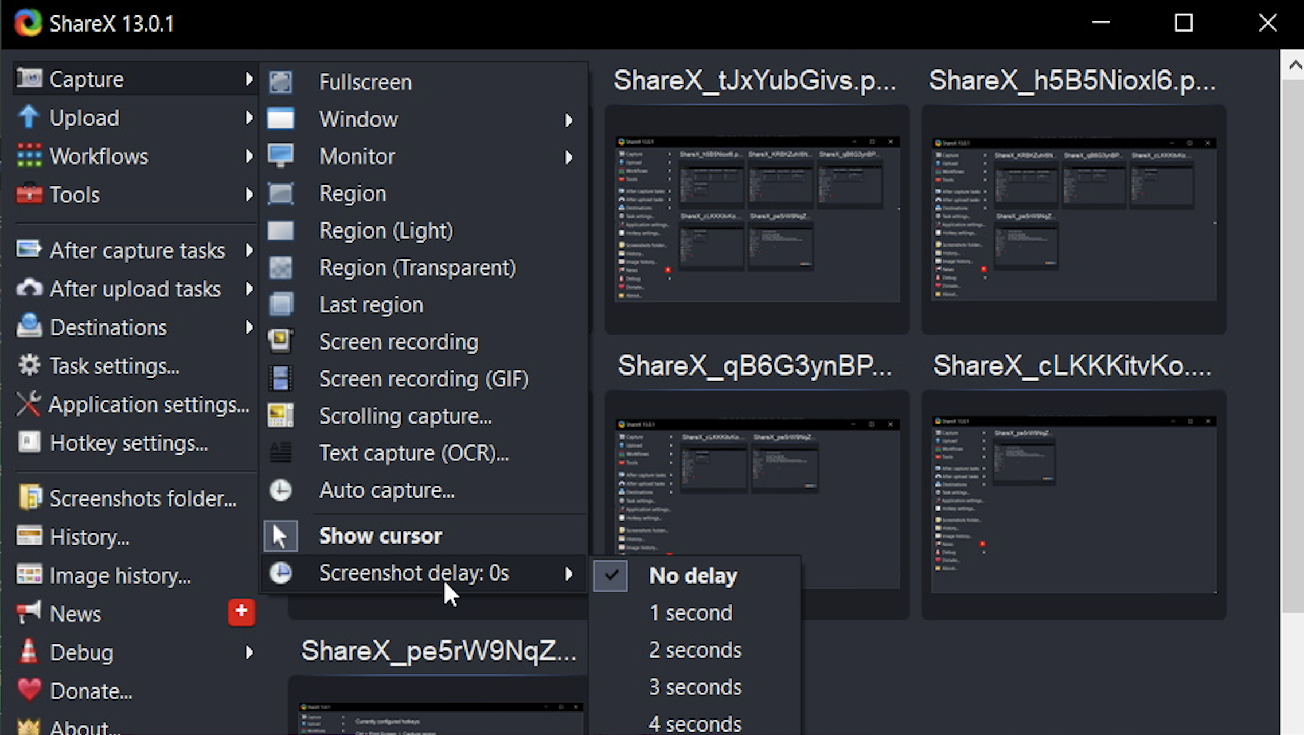
Task: Toggle the Show cursor option
Action: tap(424, 536)
